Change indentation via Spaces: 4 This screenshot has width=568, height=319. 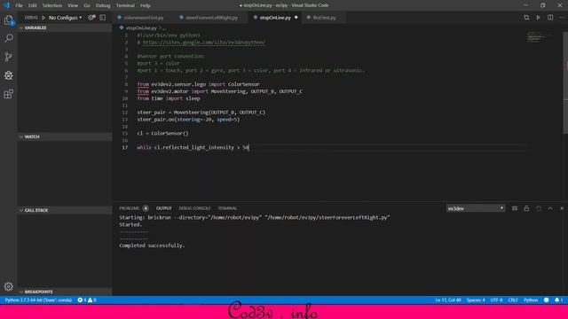pos(476,300)
